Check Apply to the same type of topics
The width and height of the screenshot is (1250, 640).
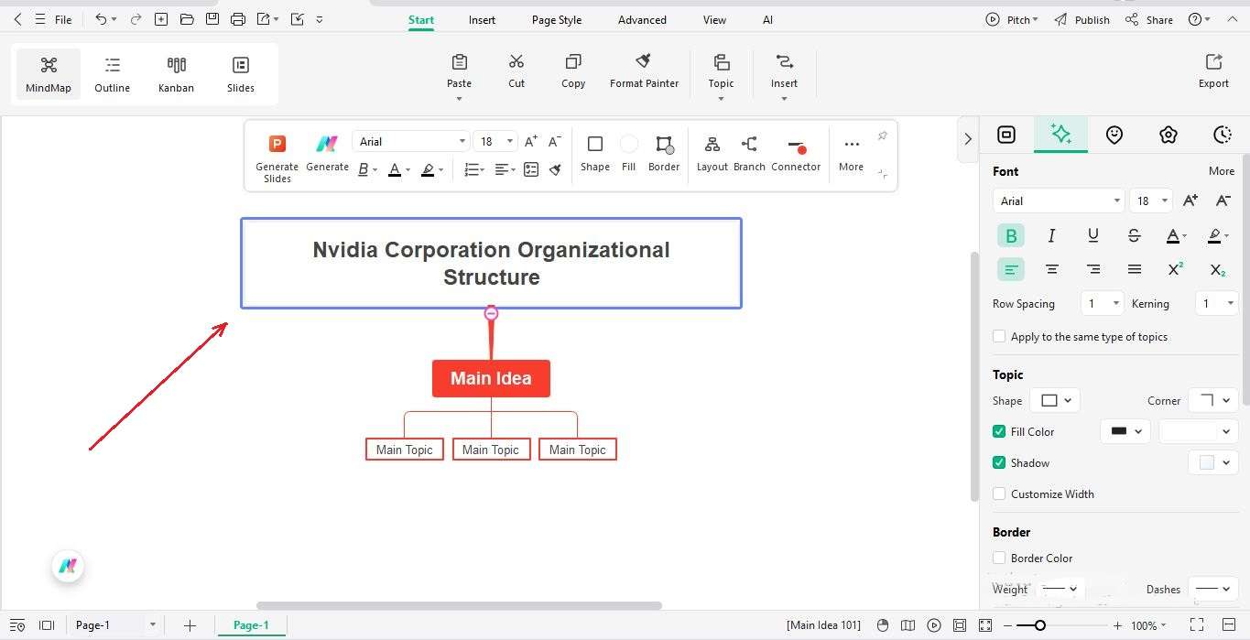[x=998, y=336]
